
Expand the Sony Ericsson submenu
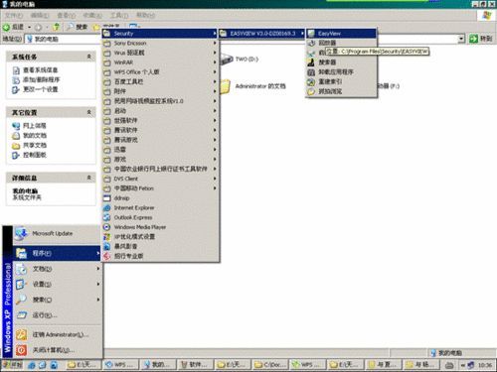tap(161, 43)
